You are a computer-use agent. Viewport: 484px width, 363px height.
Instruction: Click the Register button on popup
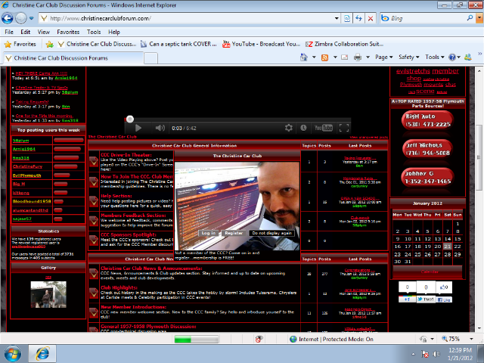[234, 233]
